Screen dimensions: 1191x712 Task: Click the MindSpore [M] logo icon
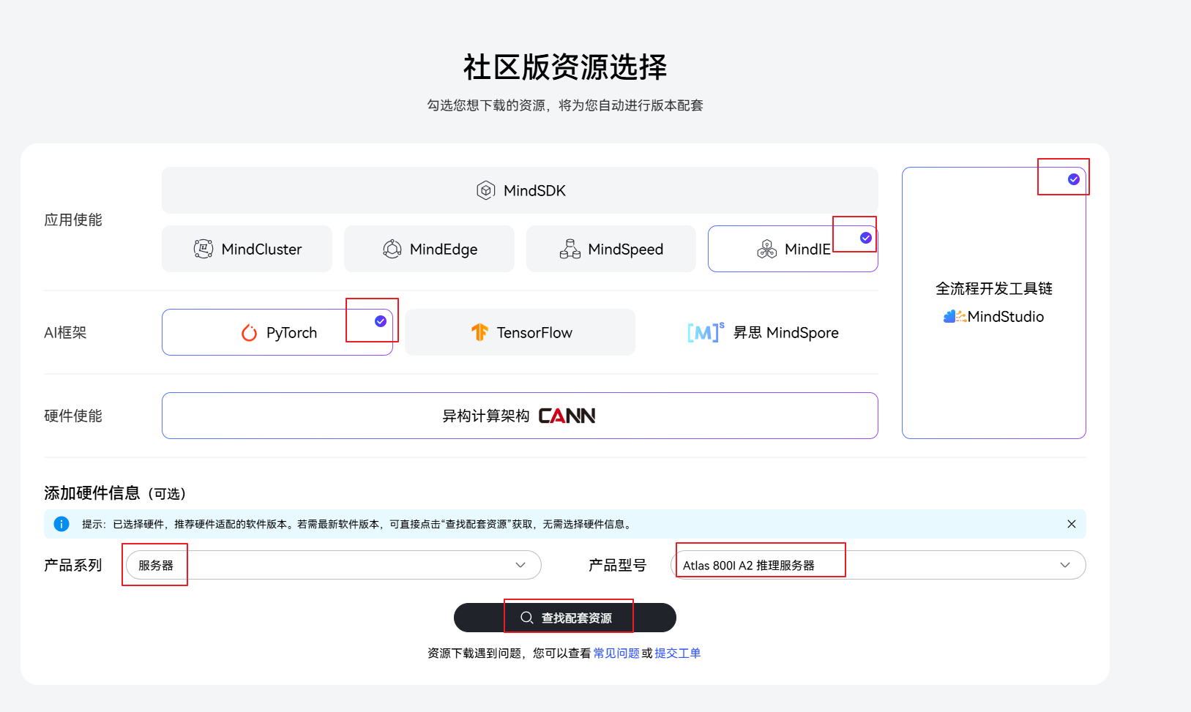[706, 332]
